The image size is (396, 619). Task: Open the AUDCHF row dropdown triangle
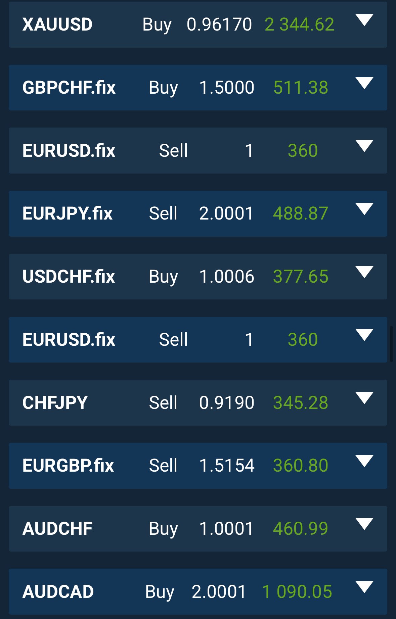[x=364, y=524]
